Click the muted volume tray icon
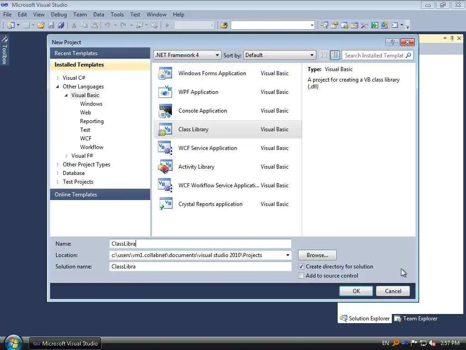Screen dimensions: 466x350 [x=432, y=343]
